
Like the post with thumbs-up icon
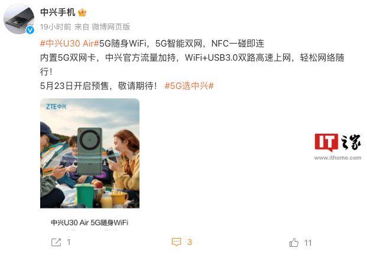294,242
